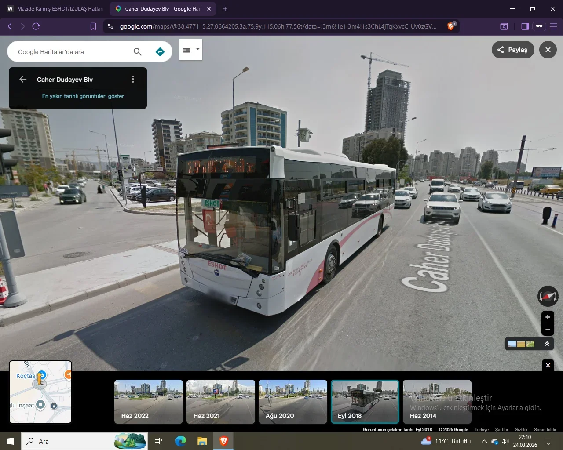The width and height of the screenshot is (563, 450).
Task: Open the Brave hamburger menu
Action: (x=553, y=26)
